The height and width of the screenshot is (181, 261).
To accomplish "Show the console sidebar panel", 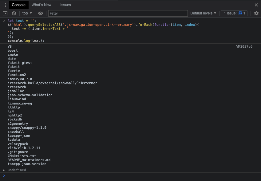I will pyautogui.click(x=5, y=13).
